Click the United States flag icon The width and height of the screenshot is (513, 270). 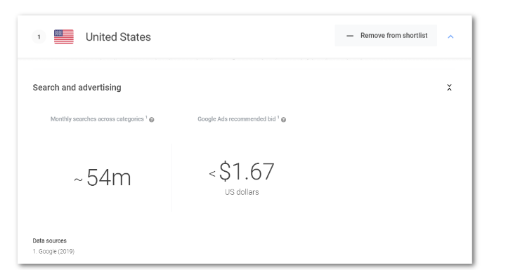[x=64, y=36]
